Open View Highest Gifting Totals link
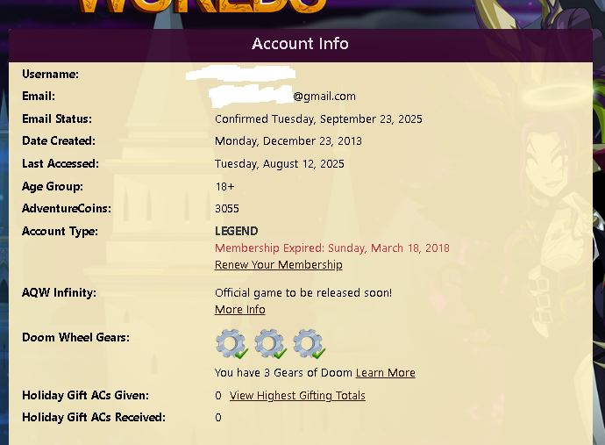The height and width of the screenshot is (445, 605). 297,396
